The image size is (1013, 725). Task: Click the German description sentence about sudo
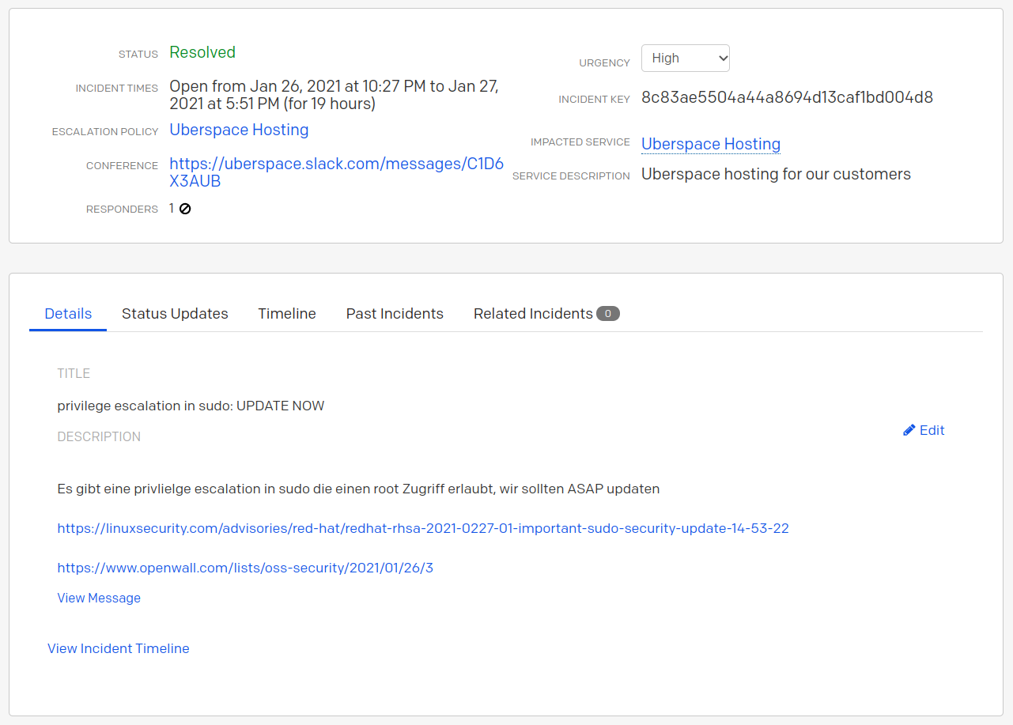(358, 489)
